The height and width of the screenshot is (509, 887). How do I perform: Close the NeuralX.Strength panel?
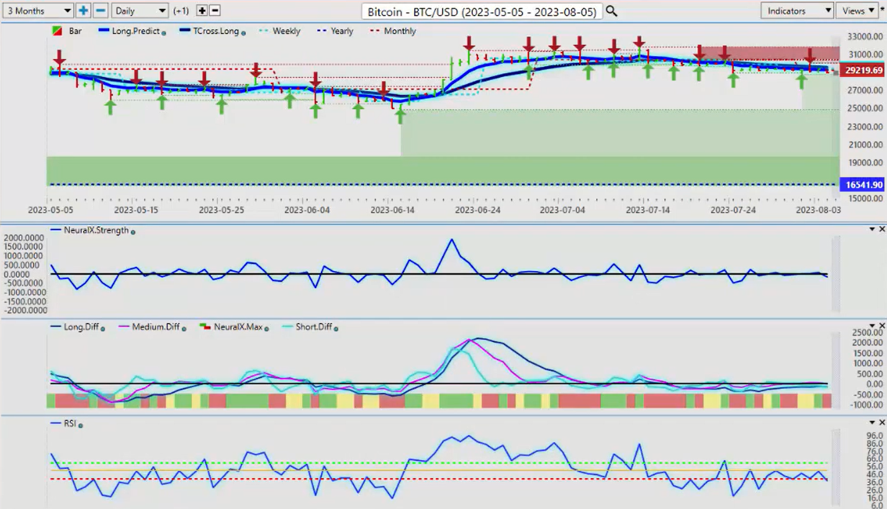click(882, 229)
